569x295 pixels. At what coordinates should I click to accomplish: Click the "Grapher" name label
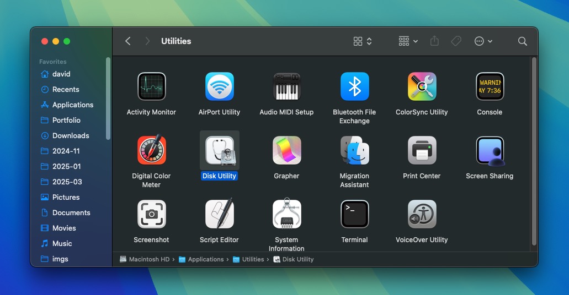[x=286, y=176]
